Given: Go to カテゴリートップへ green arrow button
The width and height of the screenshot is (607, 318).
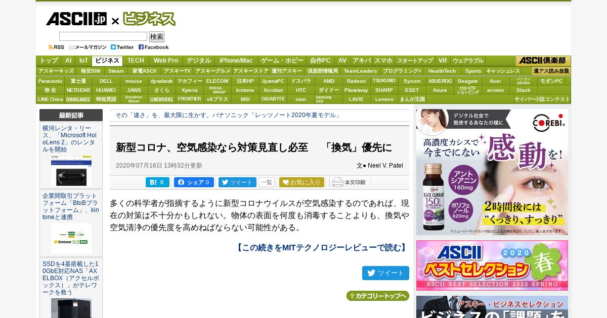Looking at the screenshot, I should 378,296.
